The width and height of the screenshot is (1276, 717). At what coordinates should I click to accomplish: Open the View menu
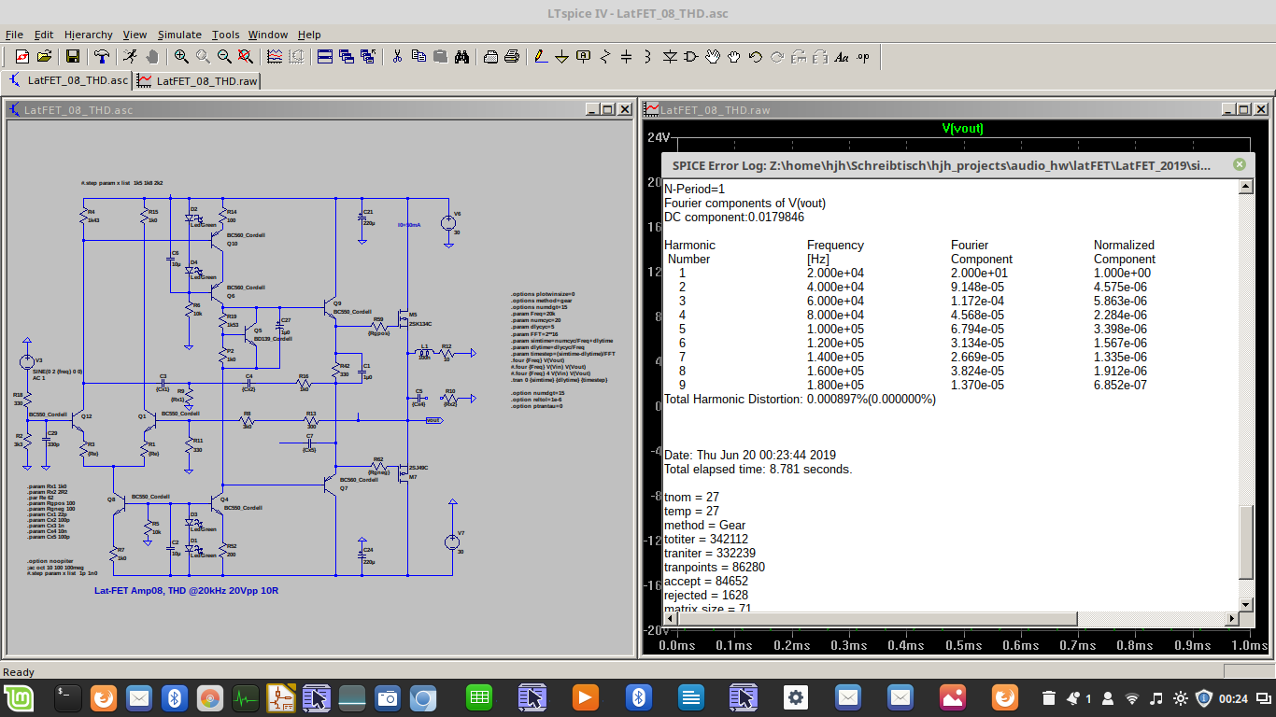[x=135, y=35]
